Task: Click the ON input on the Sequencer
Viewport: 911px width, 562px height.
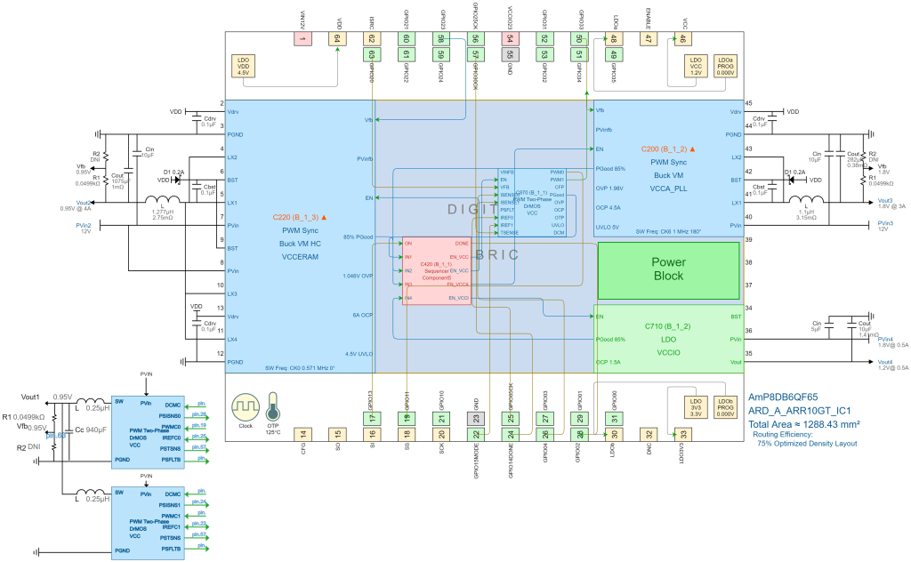Action: [407, 244]
